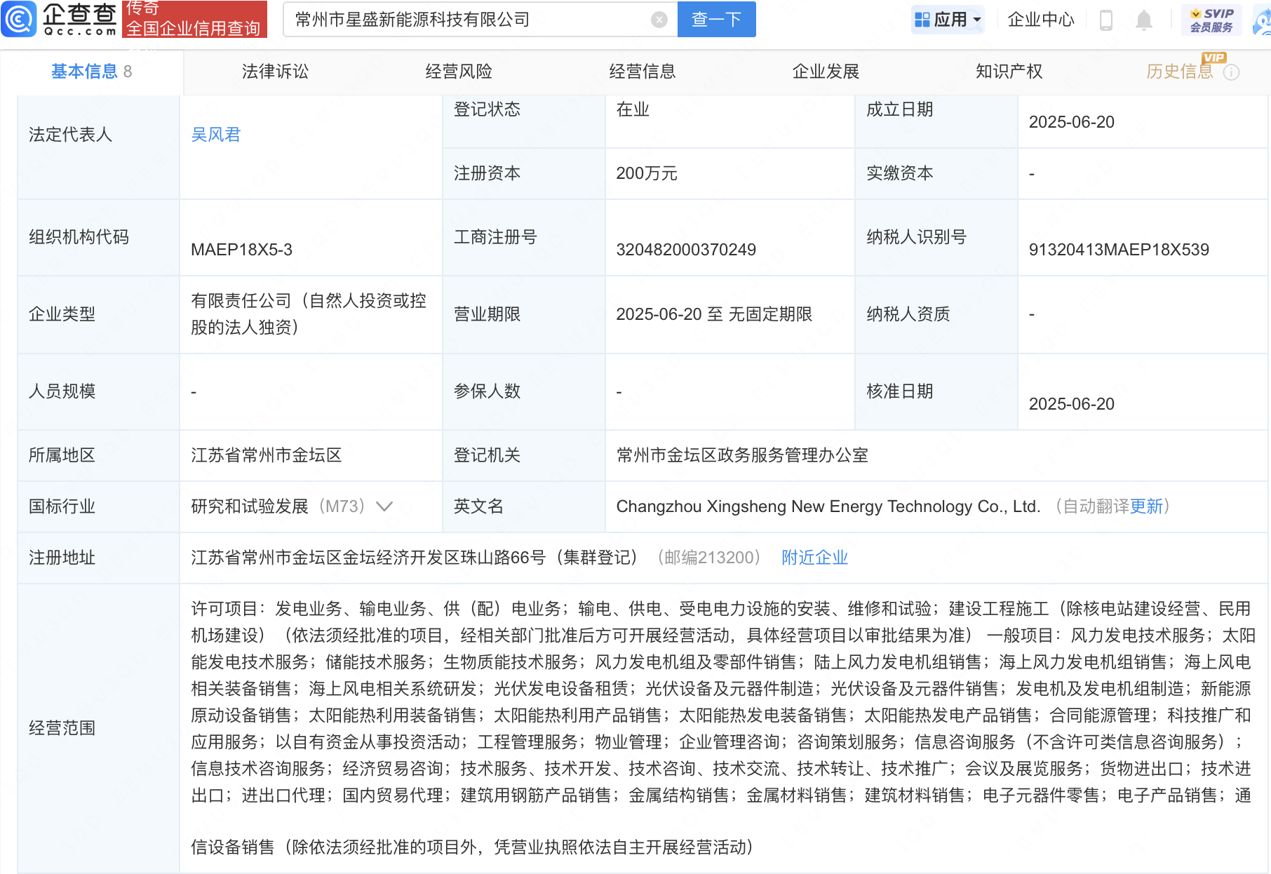The height and width of the screenshot is (874, 1271).
Task: Click 附近企业 nearby companies link
Action: pos(815,558)
